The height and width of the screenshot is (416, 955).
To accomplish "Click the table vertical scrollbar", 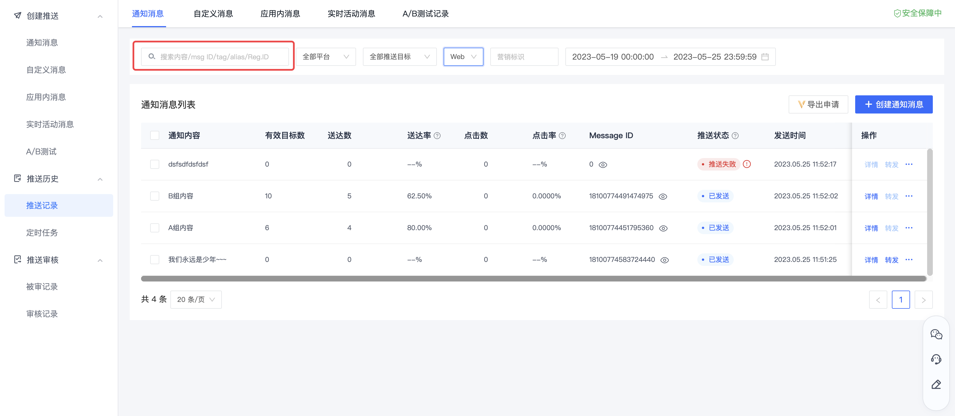I will tap(930, 212).
